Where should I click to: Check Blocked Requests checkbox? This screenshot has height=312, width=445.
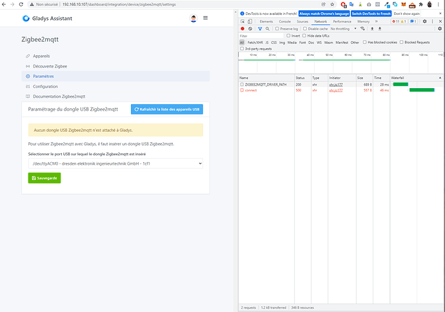pos(402,42)
